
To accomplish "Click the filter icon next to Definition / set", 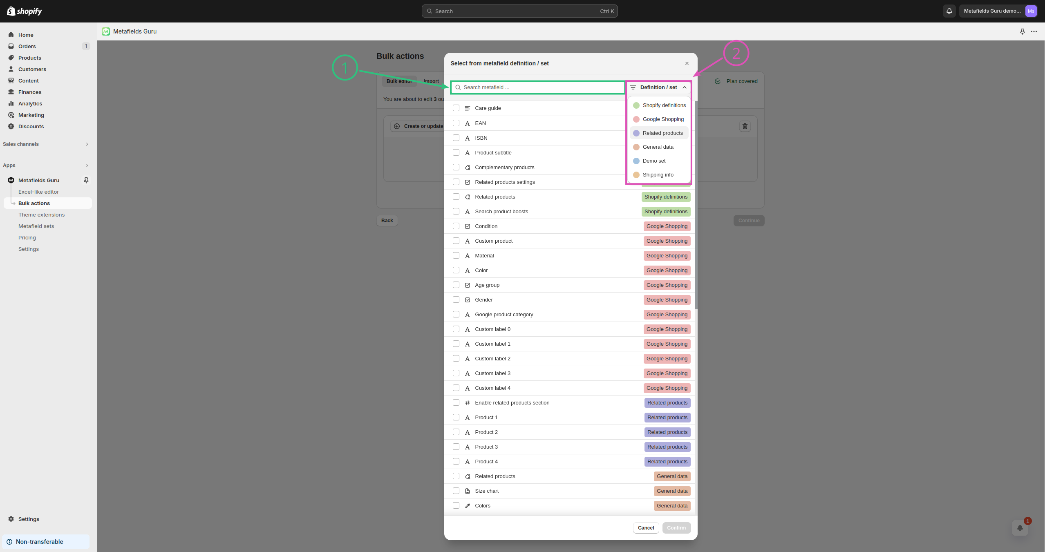I will pos(633,87).
